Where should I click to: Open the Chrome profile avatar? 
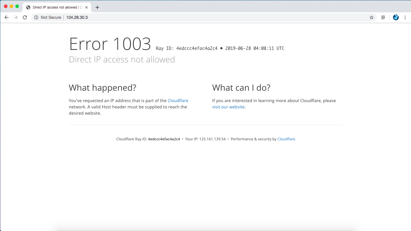point(396,17)
